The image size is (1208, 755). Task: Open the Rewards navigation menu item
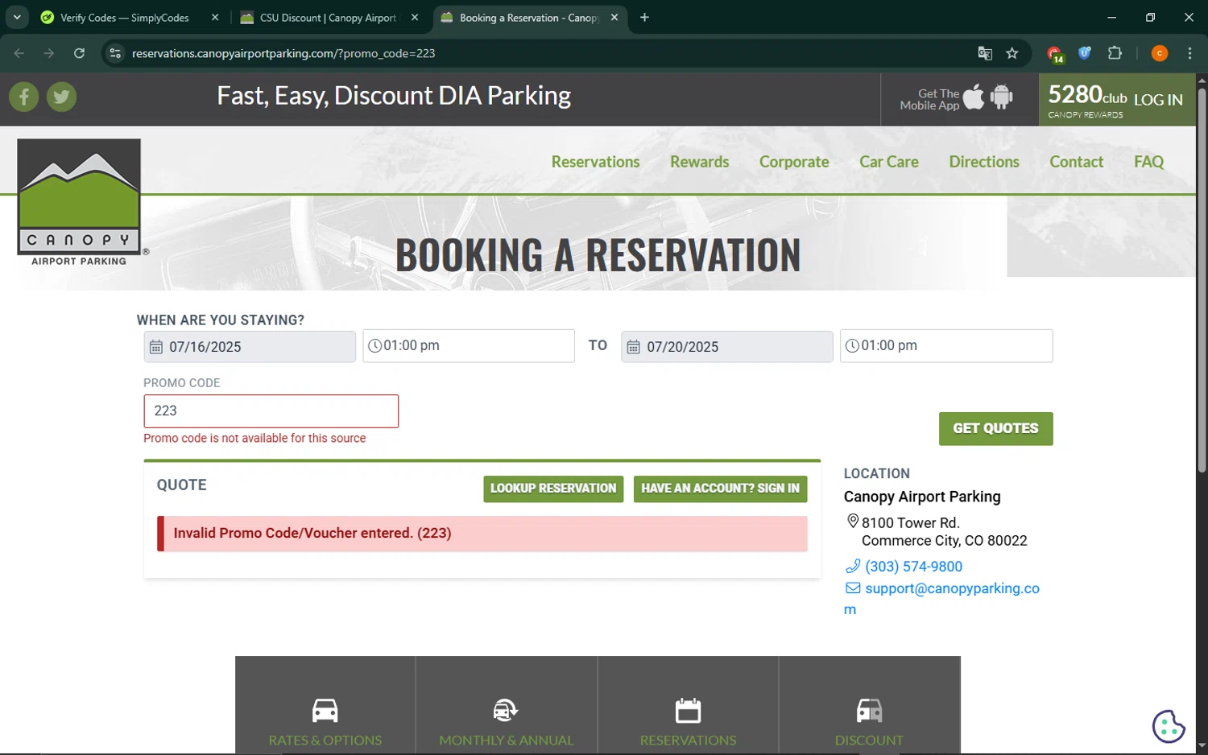click(699, 162)
